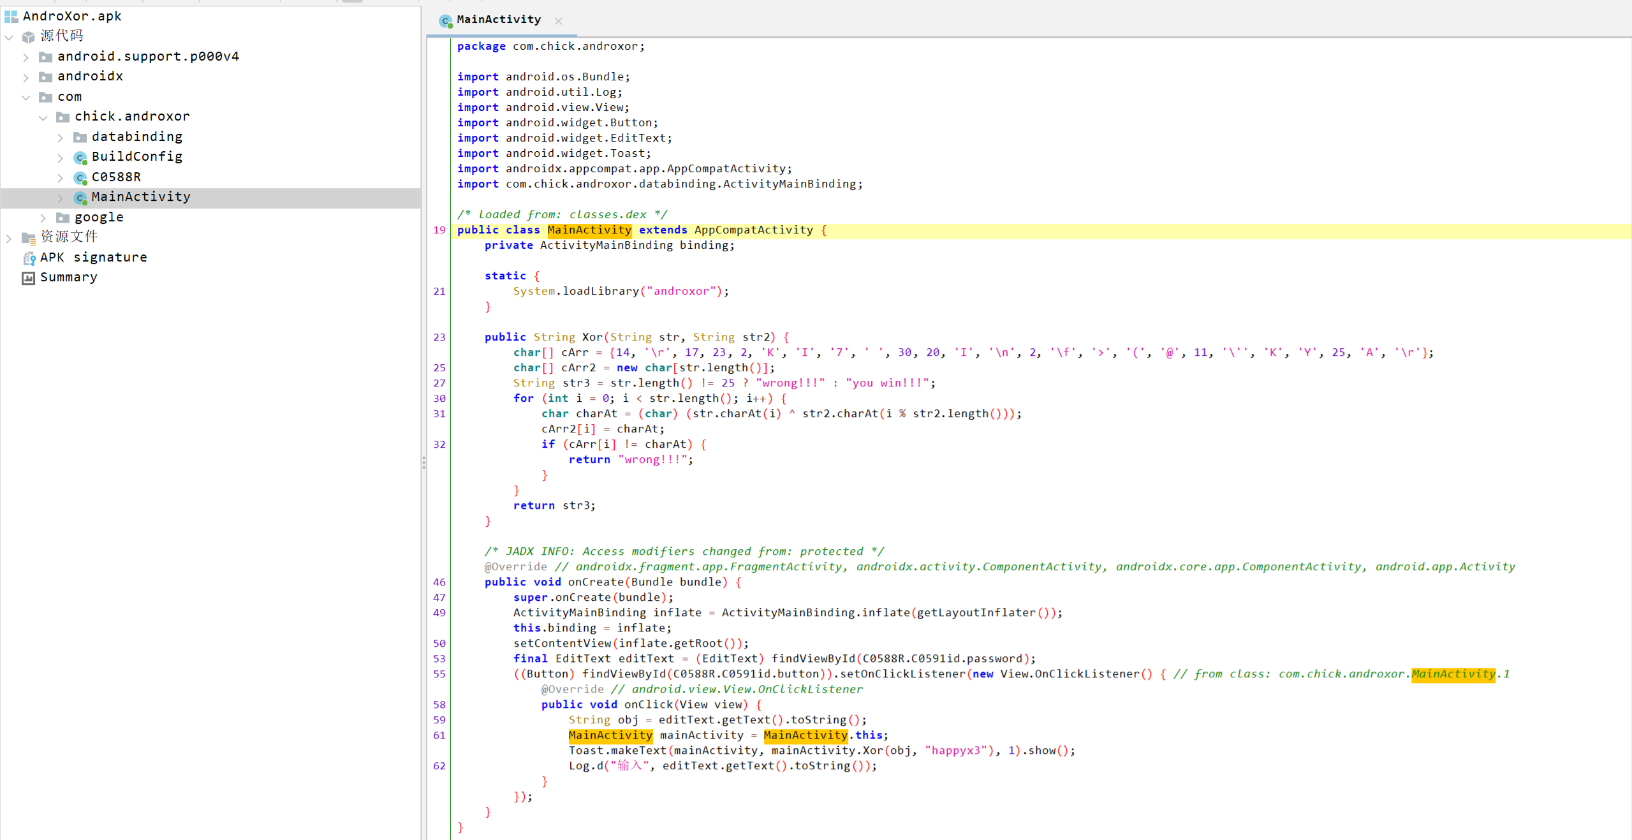Image resolution: width=1632 pixels, height=840 pixels.
Task: Select the google package label
Action: pos(99,217)
